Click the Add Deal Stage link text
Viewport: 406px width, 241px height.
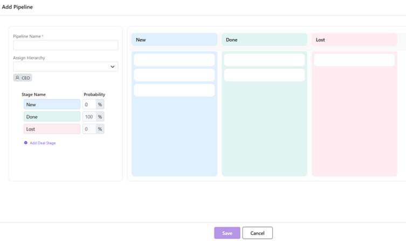(x=43, y=143)
